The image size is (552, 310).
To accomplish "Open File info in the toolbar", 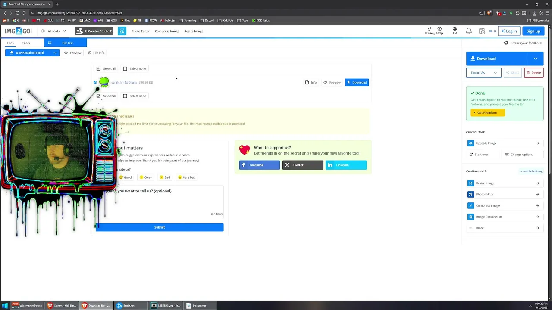I will point(96,53).
